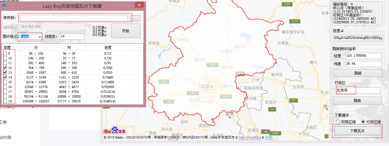Click the 延庆区 label on the map
This screenshot has height=146, width=389.
click(x=183, y=39)
